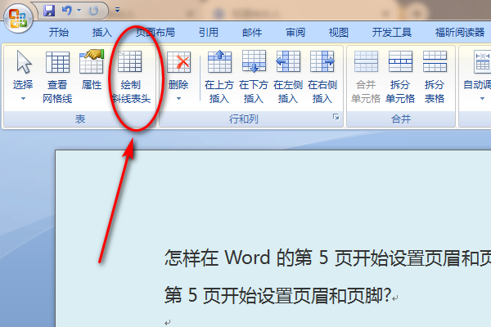The image size is (491, 327).
Task: Expand the 自动调整 dropdown arrow
Action: pos(482,99)
